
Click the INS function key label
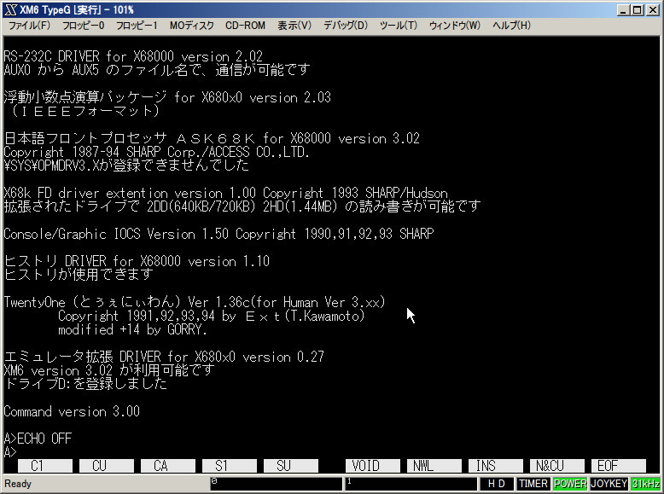click(x=496, y=466)
